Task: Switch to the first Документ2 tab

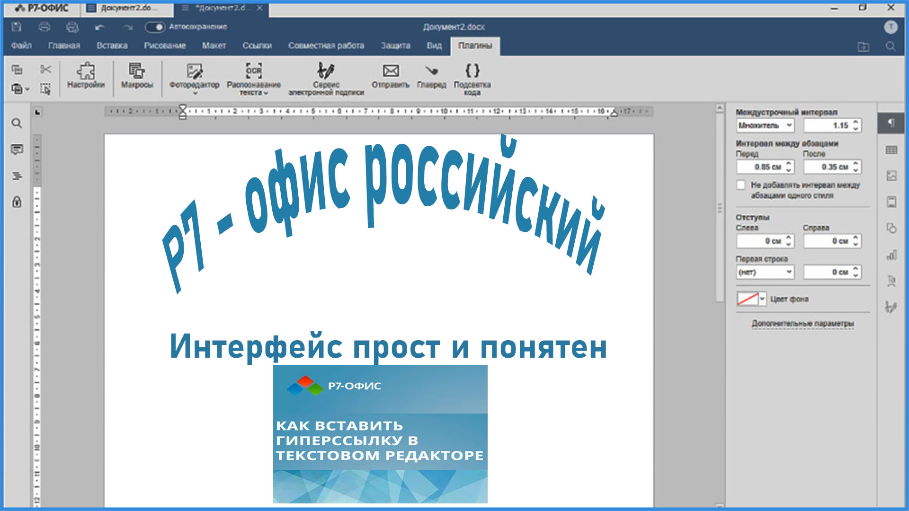Action: [x=126, y=8]
